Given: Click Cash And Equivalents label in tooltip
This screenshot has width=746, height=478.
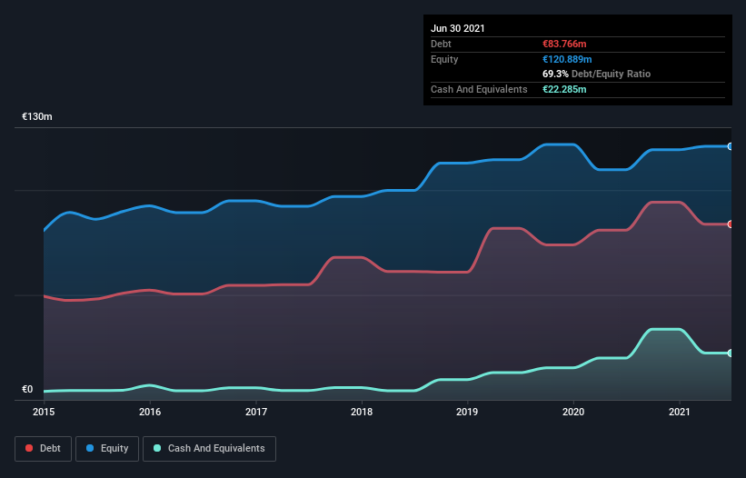Looking at the screenshot, I should (479, 89).
